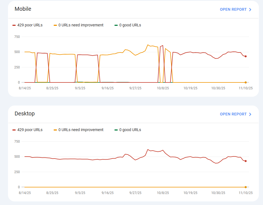Click green good URLs swatch in Mobile legend

tap(116, 25)
